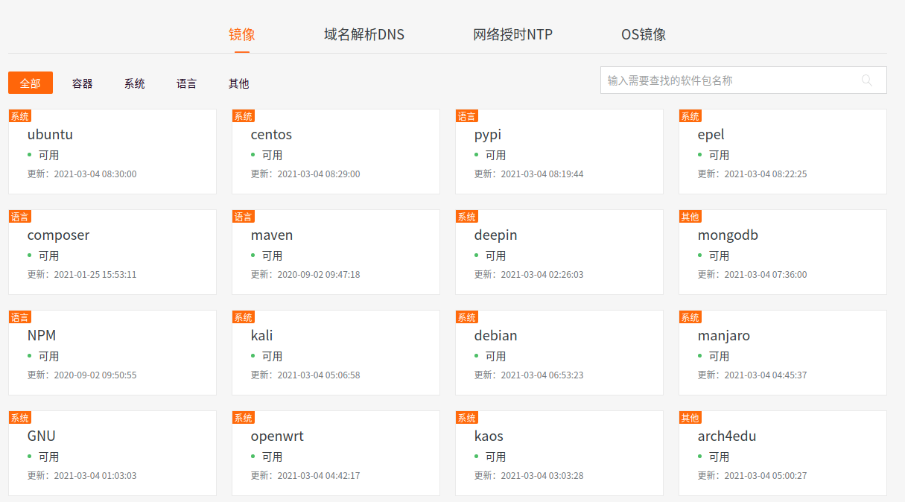This screenshot has height=502, width=905.
Task: Click the 可用 status on debian card
Action: pos(496,357)
